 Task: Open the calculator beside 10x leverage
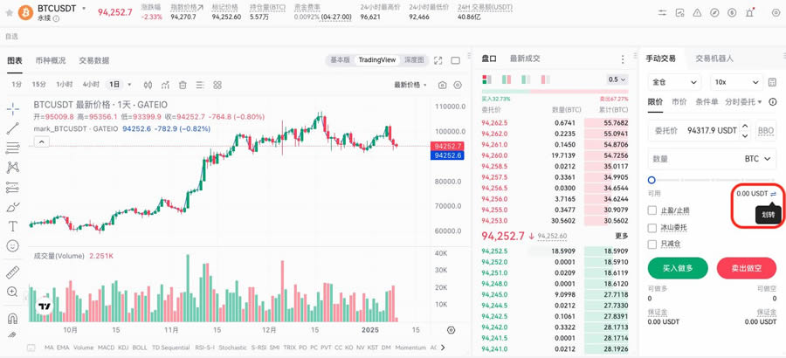(772, 82)
